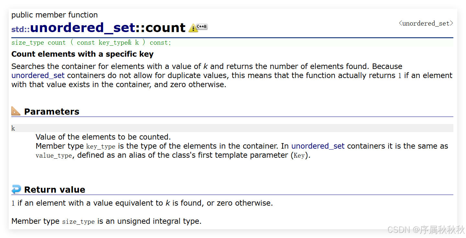Click the size_type term in last line

pyautogui.click(x=78, y=221)
